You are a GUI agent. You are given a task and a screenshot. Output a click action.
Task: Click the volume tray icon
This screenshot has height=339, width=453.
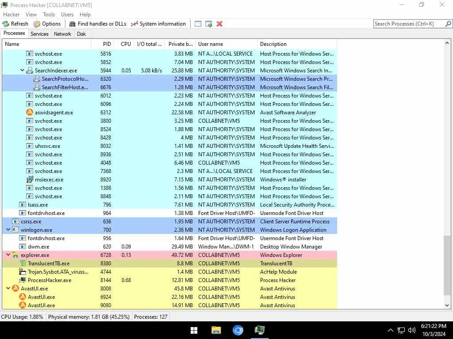[412, 330]
